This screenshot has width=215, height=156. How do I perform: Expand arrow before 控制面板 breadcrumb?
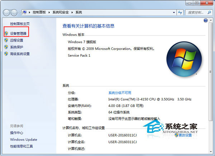(29, 12)
